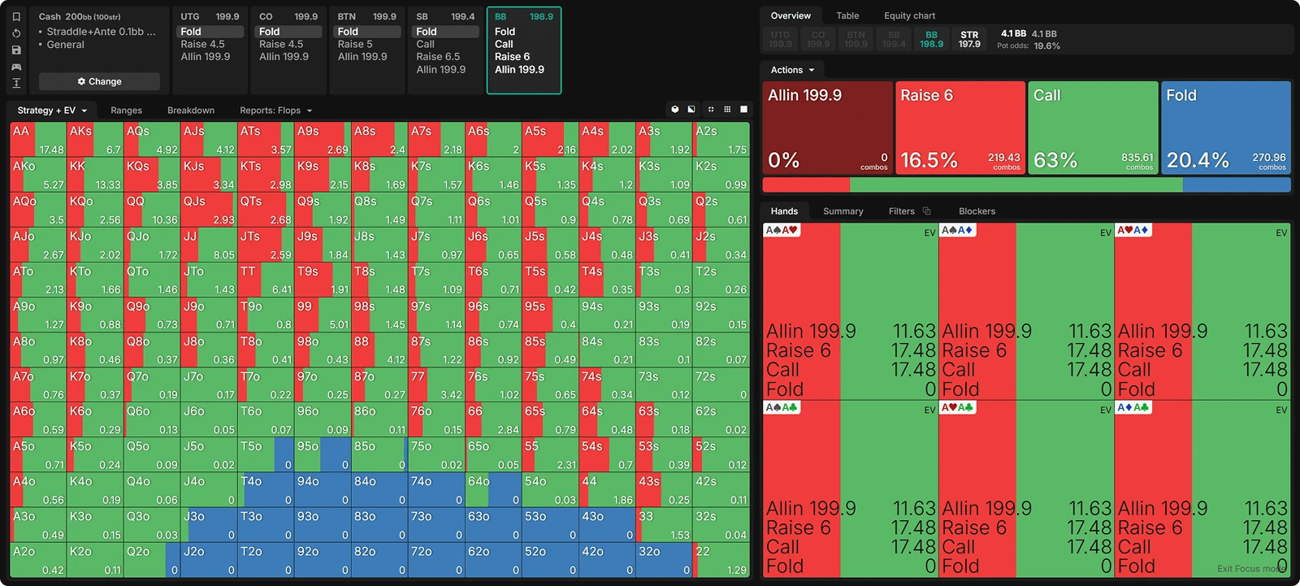
Task: Open the Reports: Flops dropdown
Action: 275,111
